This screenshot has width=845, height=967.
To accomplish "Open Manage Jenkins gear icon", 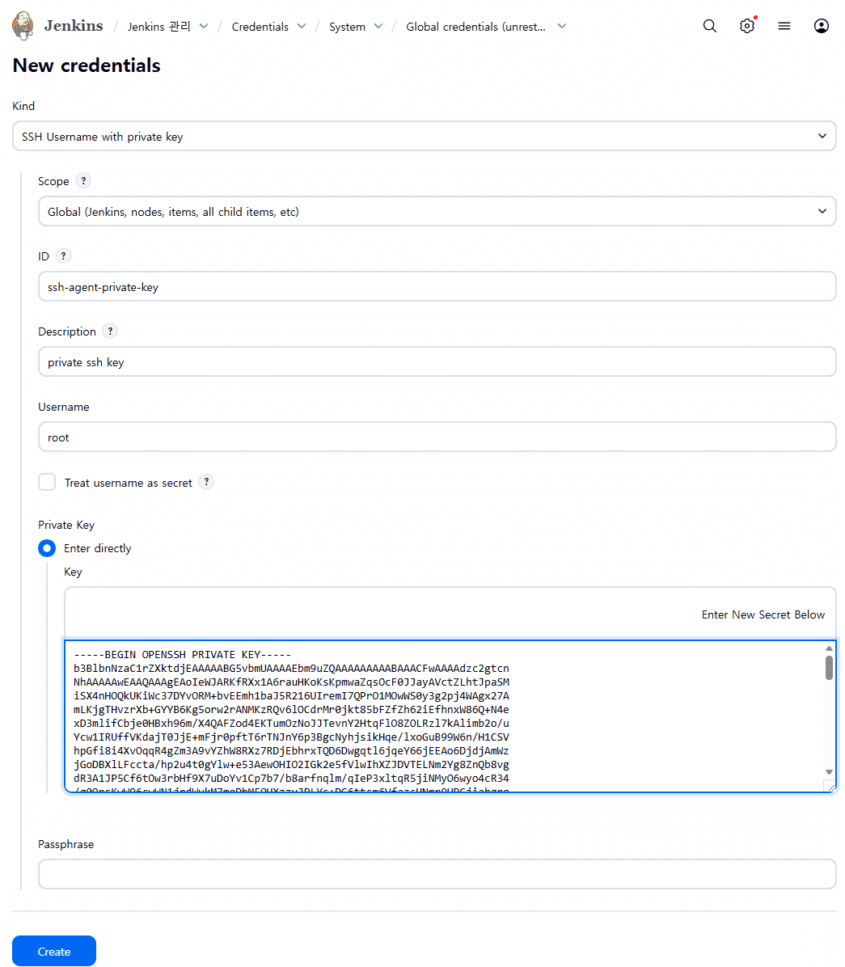I will coord(747,26).
